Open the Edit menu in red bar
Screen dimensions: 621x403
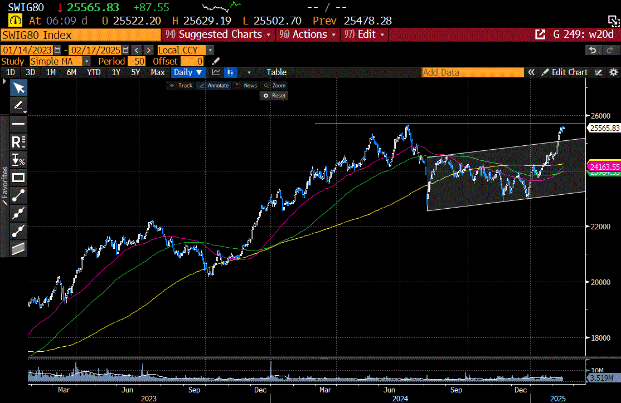[365, 35]
